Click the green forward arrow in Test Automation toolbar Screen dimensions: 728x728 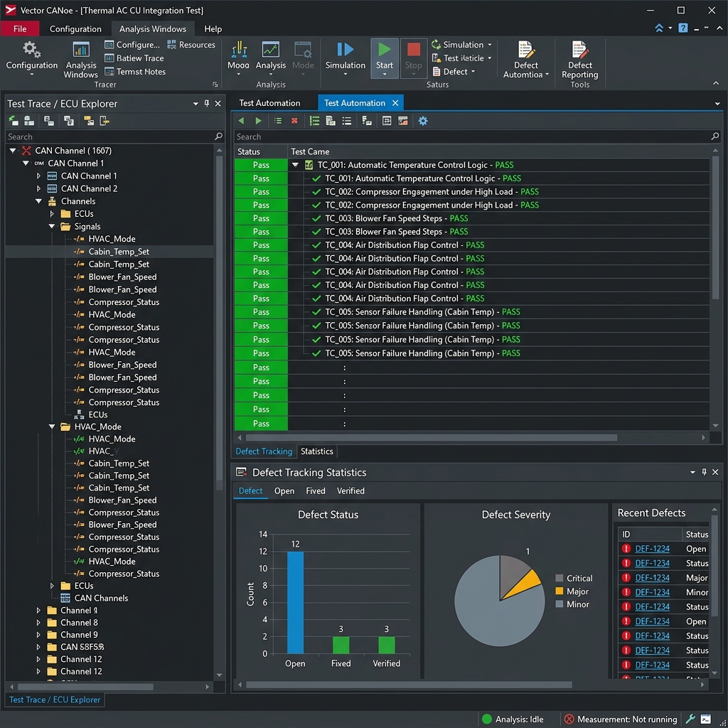point(258,121)
